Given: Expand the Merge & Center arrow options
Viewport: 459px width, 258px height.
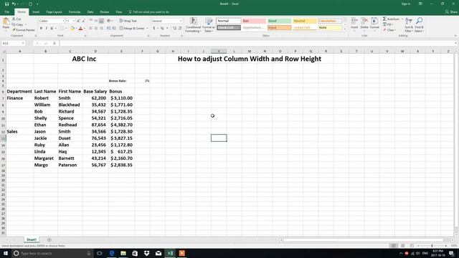Looking at the screenshot, I should point(147,29).
